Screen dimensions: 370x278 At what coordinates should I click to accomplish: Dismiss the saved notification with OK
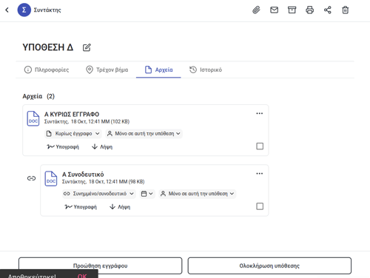82,276
